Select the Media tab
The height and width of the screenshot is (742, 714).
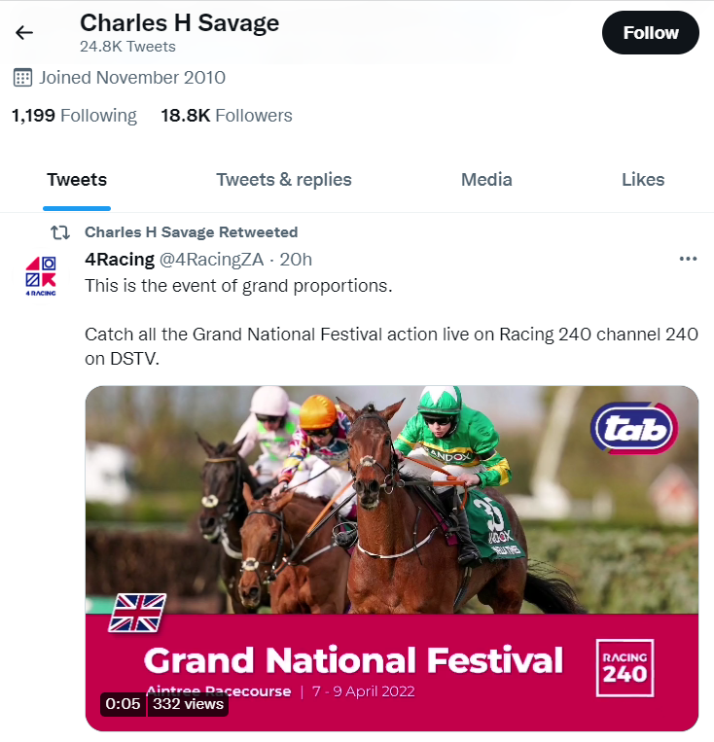click(x=486, y=180)
